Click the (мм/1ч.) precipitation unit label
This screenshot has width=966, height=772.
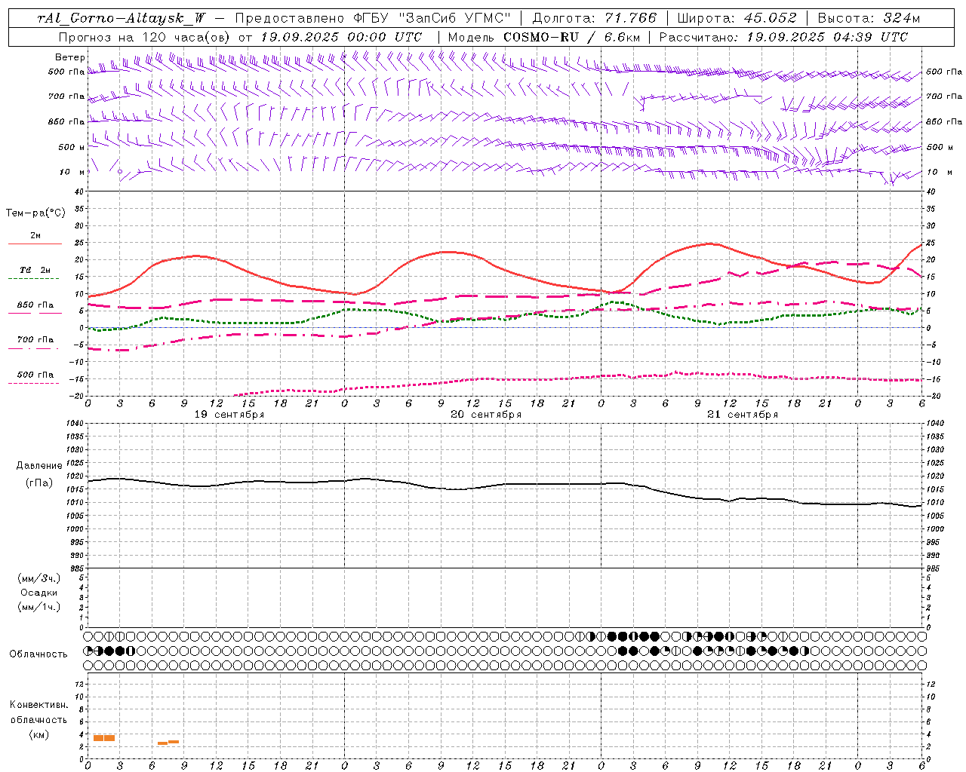(39, 607)
